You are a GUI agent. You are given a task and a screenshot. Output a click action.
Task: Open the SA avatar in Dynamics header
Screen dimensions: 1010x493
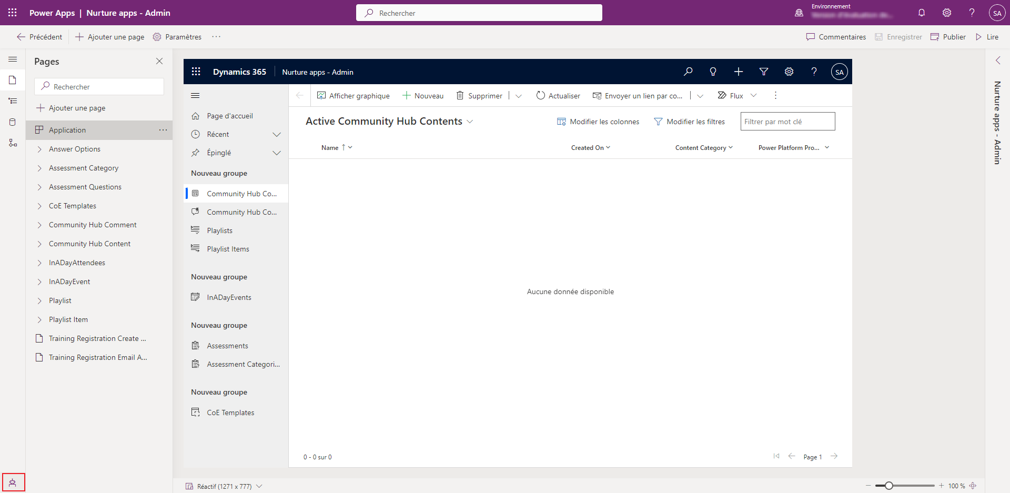click(x=839, y=72)
